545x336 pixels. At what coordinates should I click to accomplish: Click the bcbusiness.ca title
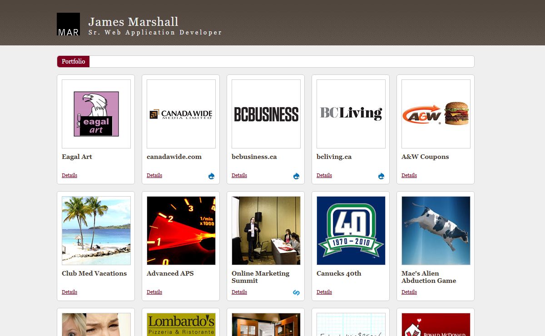(x=254, y=157)
